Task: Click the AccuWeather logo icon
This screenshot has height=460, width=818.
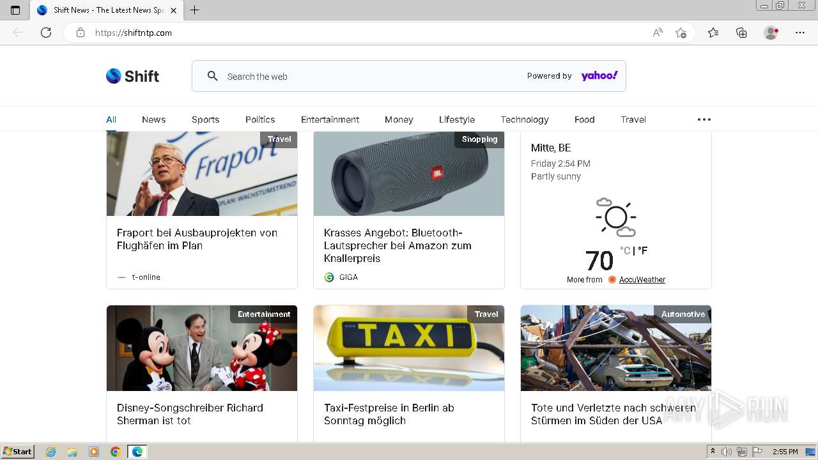Action: point(612,280)
